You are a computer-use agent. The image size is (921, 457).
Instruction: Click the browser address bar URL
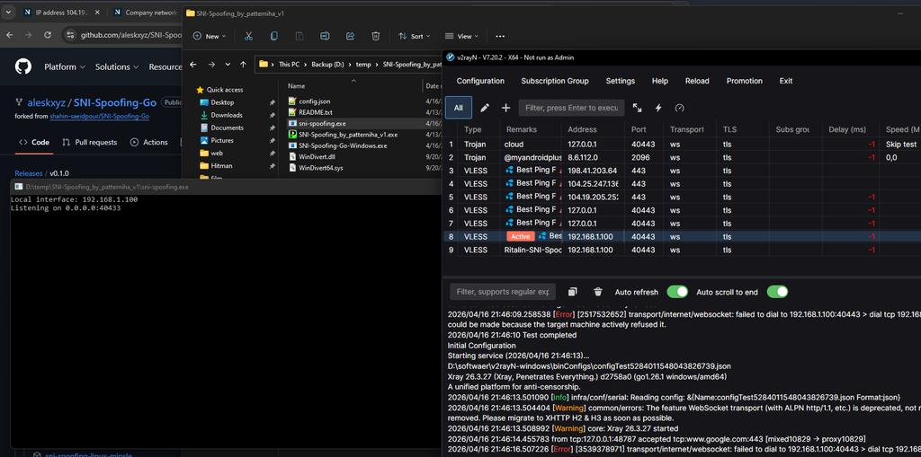tap(131, 35)
